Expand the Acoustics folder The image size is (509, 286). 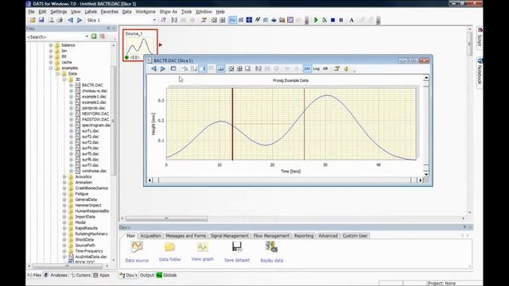tap(64, 176)
